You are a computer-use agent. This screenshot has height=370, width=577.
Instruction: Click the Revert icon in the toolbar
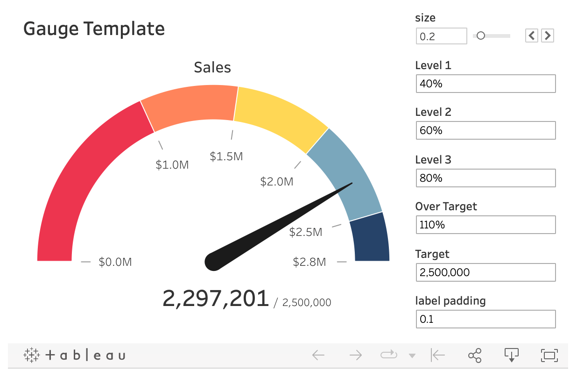tap(437, 356)
